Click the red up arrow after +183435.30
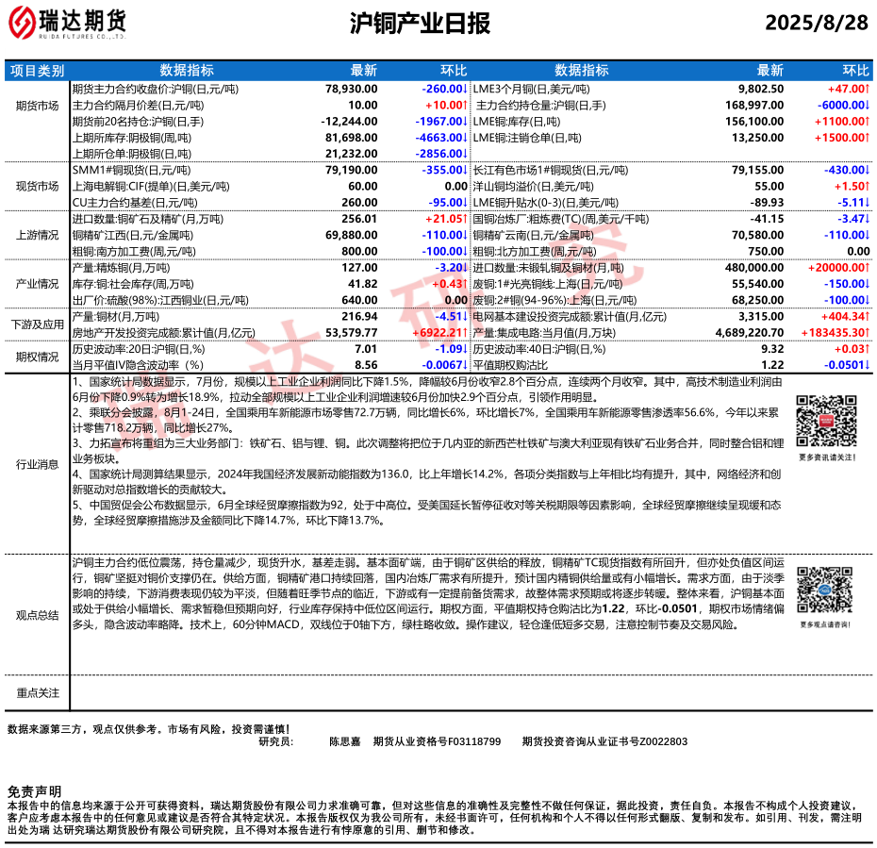This screenshot has width=877, height=848. (868, 333)
